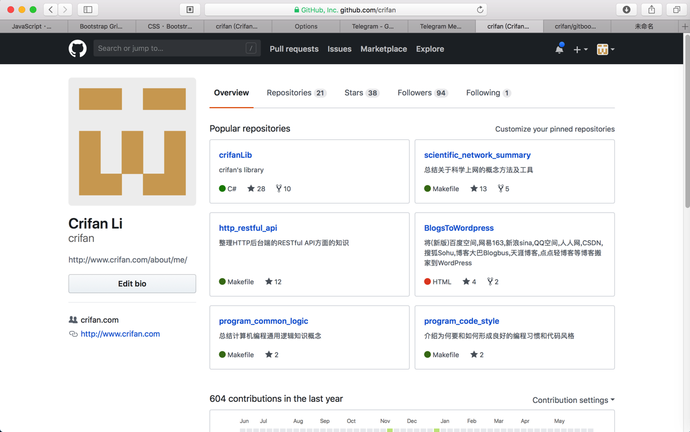Switch to the Telegram - G... browser tab
Viewport: 690px width, 432px height.
373,26
